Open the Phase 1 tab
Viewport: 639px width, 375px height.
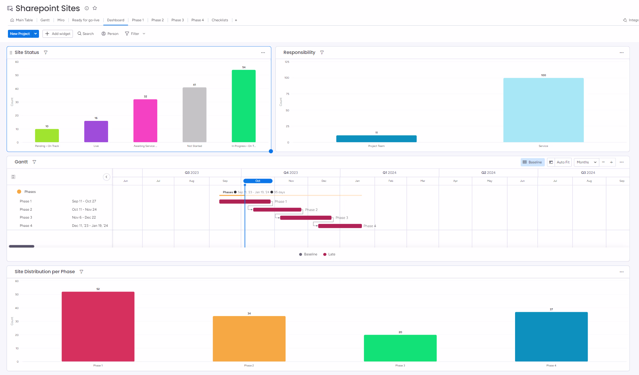(138, 20)
